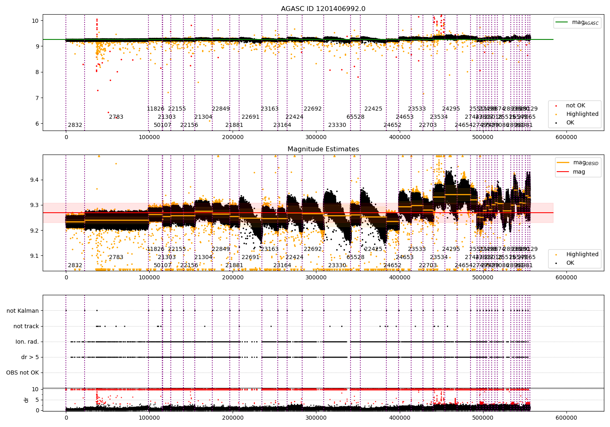
Task: Click x-tick '0' on Magnitude Estimates plot
Action: (66, 278)
